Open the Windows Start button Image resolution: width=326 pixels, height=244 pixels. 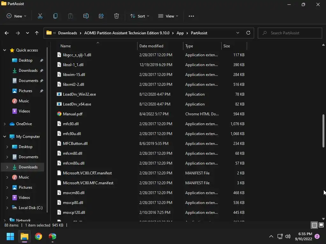click(10, 236)
